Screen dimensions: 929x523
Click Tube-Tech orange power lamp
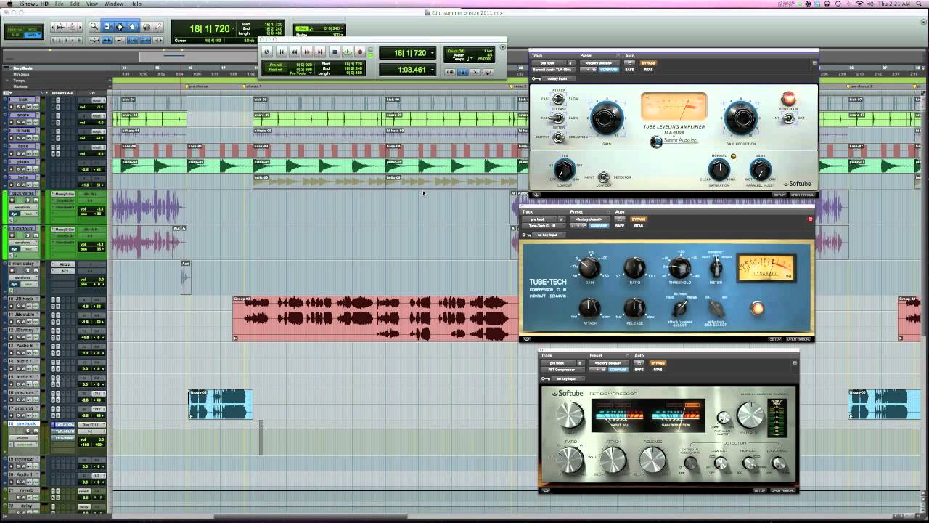[757, 309]
